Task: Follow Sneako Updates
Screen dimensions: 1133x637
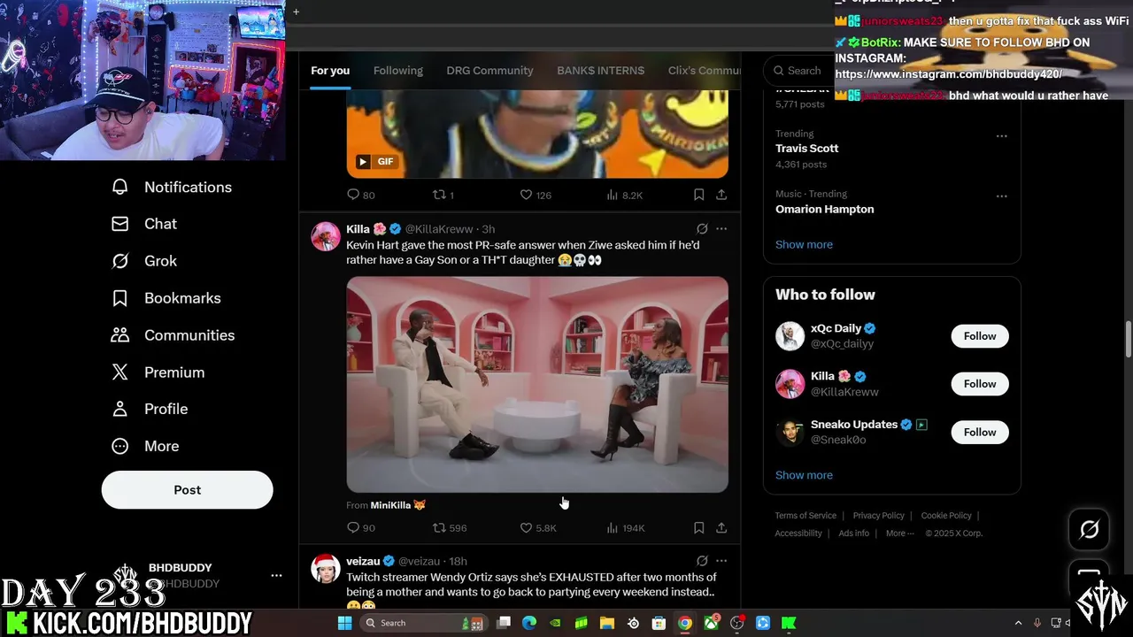Action: click(980, 432)
